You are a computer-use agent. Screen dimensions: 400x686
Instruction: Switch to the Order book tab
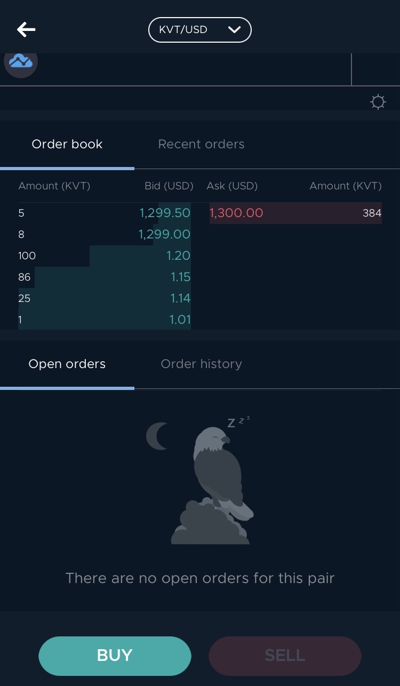tap(67, 144)
